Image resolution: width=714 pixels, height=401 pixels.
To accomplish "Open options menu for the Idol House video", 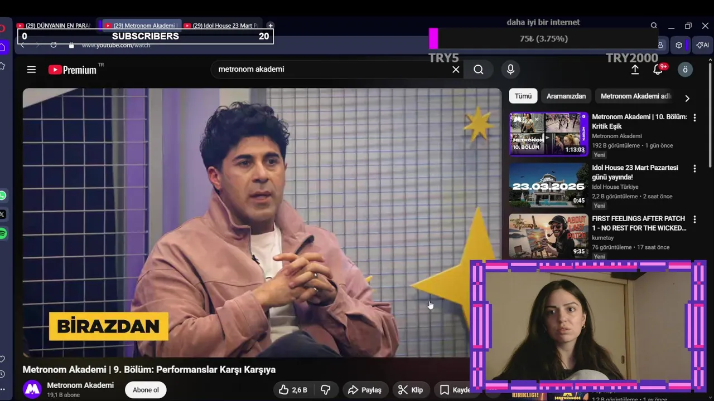I will [x=694, y=169].
